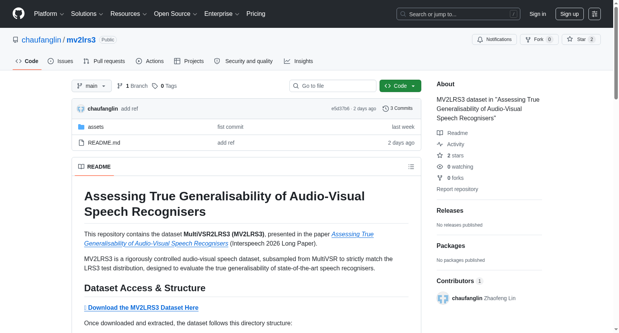Open the green Code dropdown button

400,86
